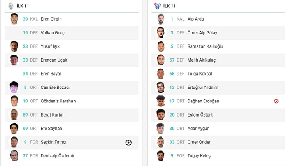Click the home team crest icon

click(x=11, y=6)
